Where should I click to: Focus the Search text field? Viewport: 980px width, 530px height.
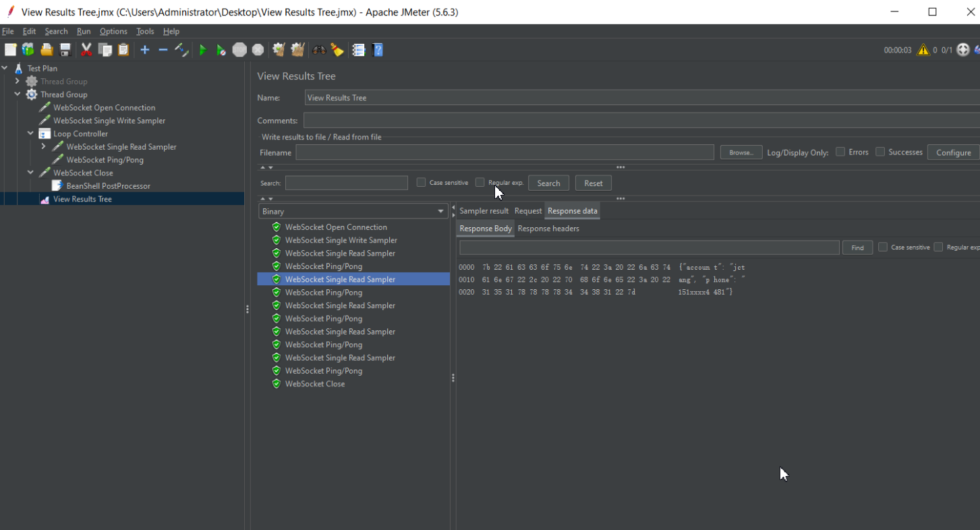pos(347,183)
